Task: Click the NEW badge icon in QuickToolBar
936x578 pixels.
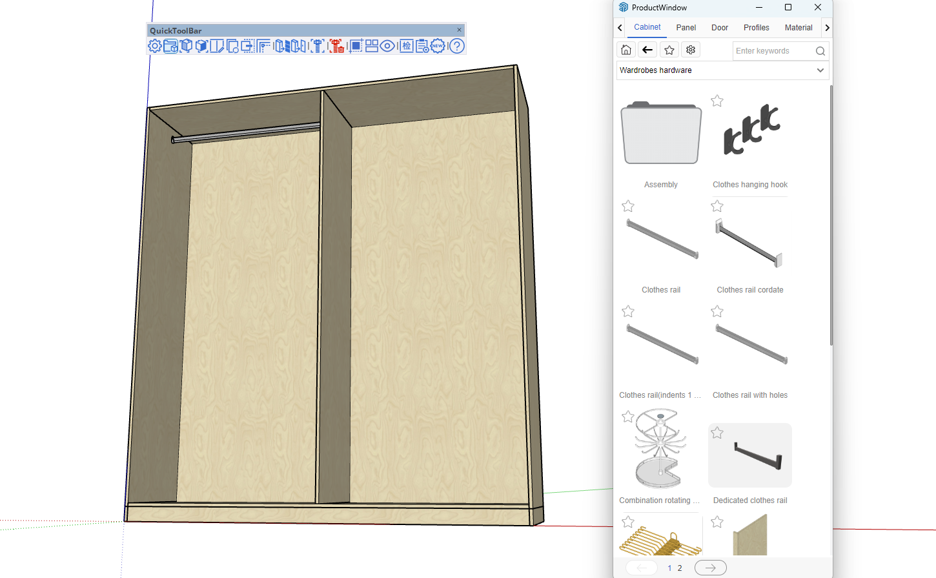Action: (438, 46)
